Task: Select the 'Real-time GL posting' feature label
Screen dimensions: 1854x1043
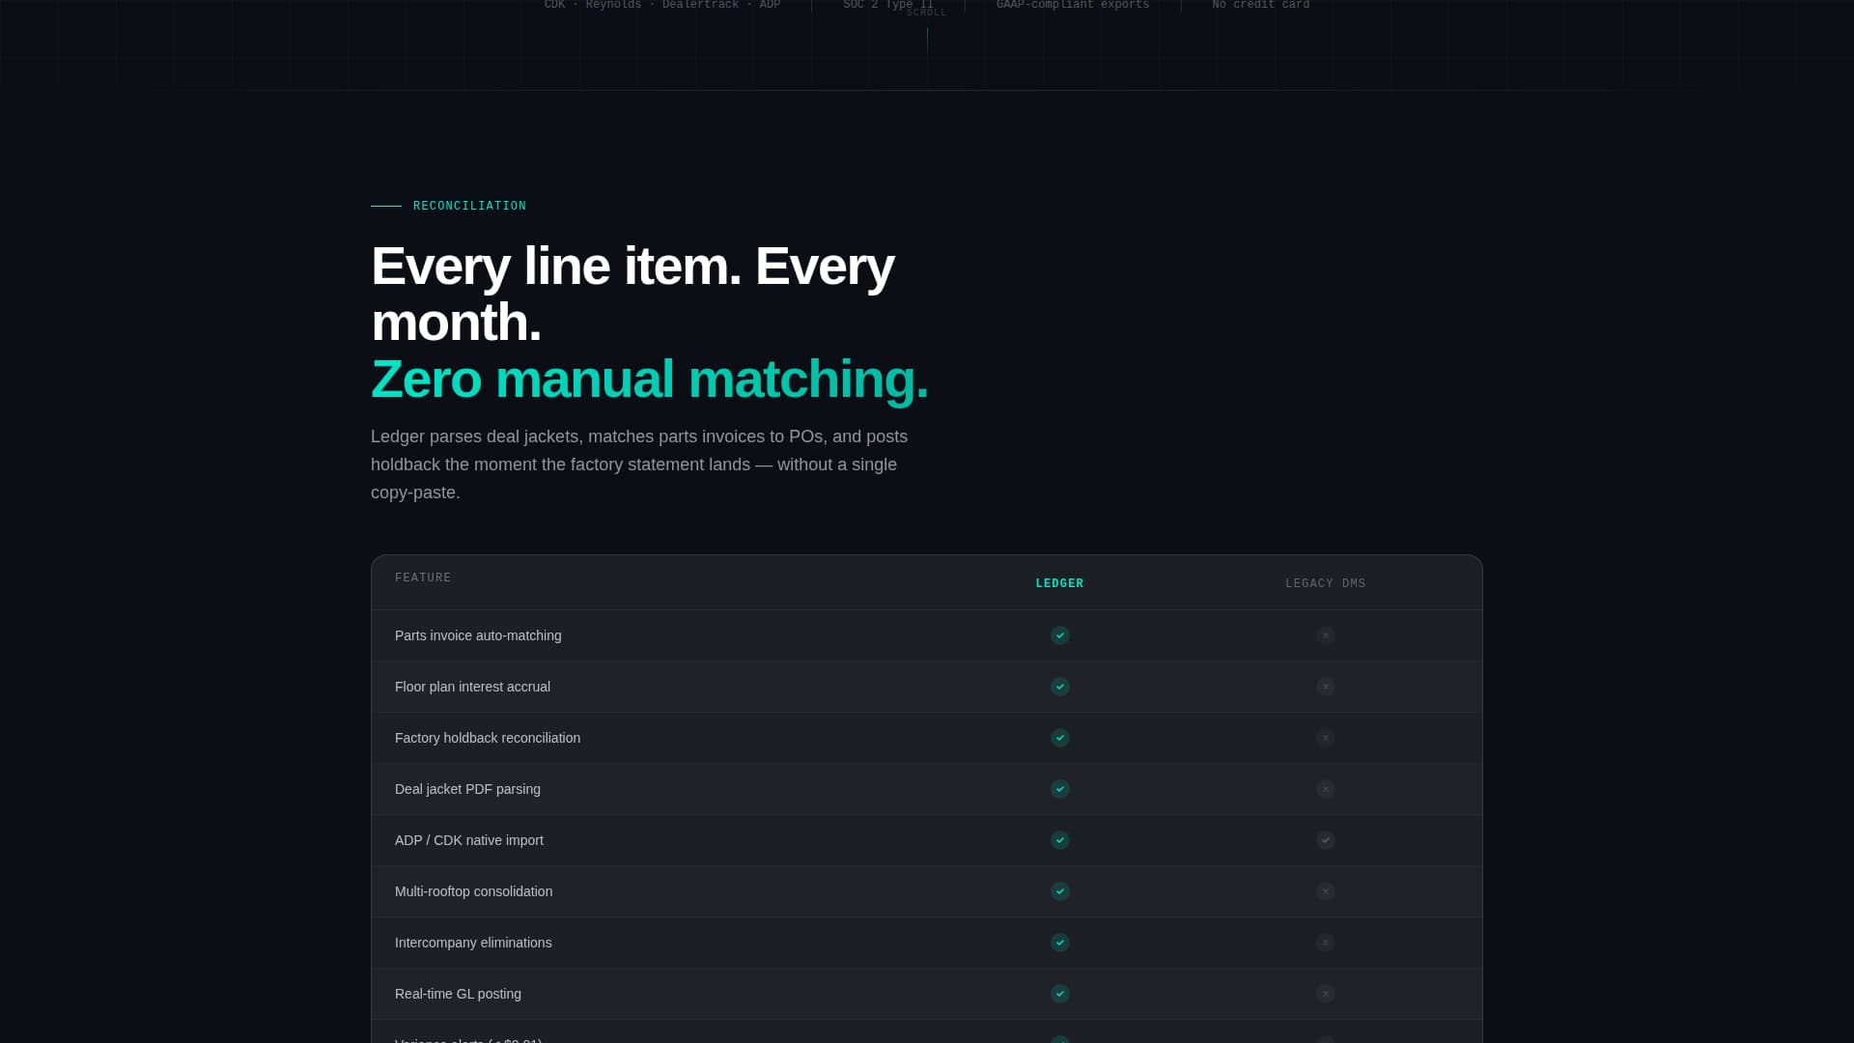Action: click(x=458, y=994)
